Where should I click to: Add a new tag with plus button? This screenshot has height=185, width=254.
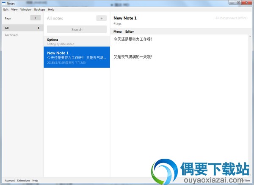click(36, 18)
